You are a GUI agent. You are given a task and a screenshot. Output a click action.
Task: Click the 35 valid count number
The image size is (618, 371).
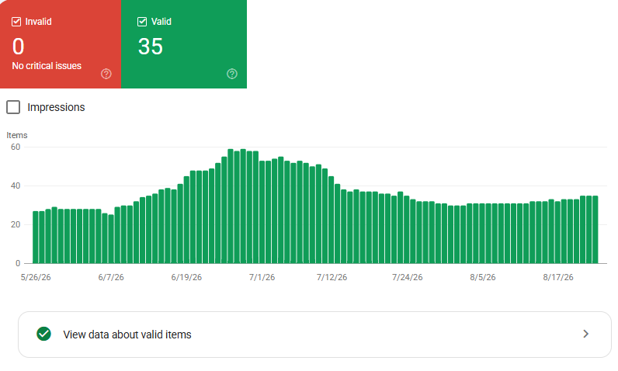point(151,47)
